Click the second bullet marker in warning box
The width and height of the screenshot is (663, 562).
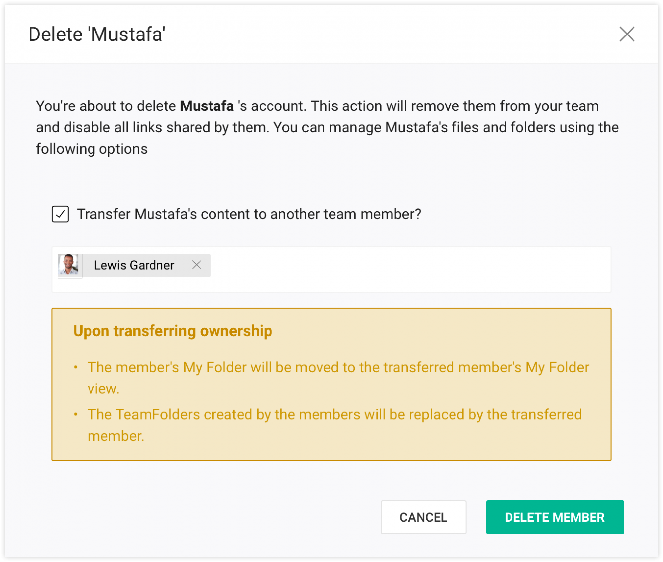(76, 414)
